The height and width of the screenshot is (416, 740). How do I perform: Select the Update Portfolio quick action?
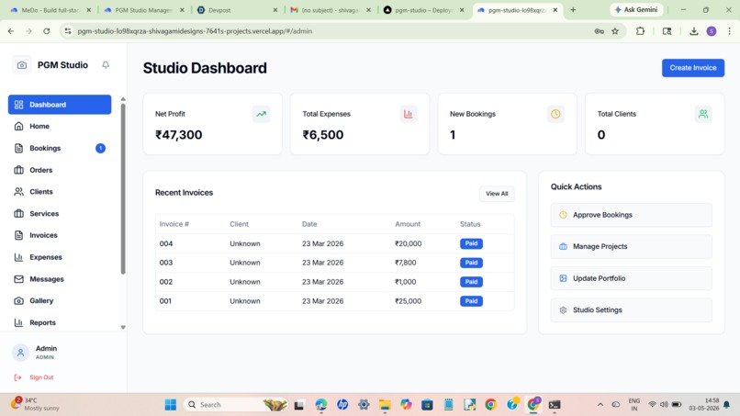tap(631, 278)
